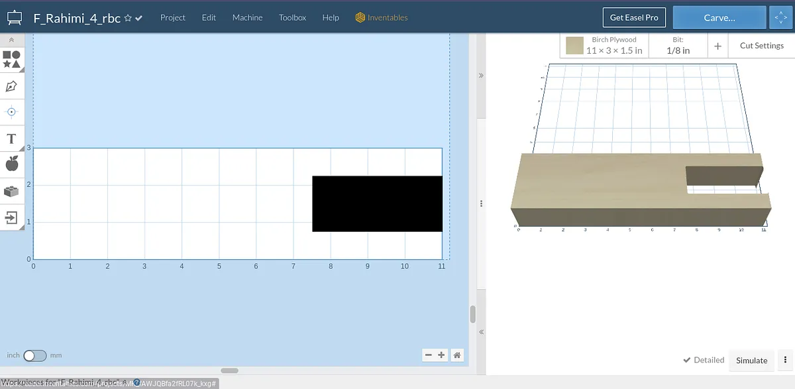Click the zoom in plus icon
The width and height of the screenshot is (795, 389).
coord(441,355)
